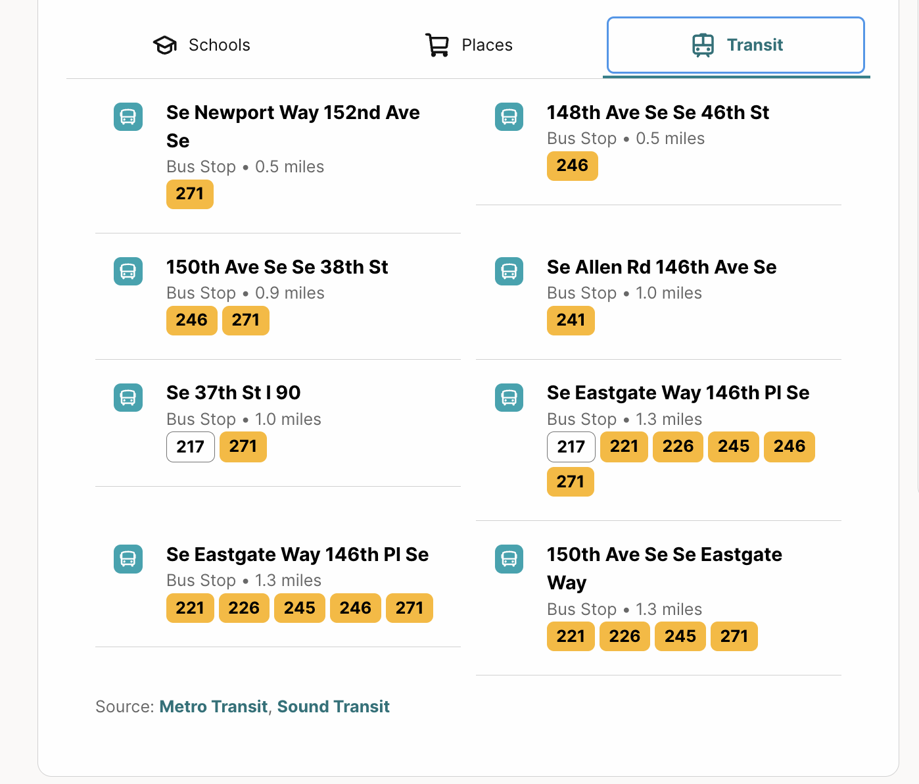The image size is (919, 784).
Task: Click the bus icon beside 148th Ave Se Se 46th St
Action: click(509, 117)
